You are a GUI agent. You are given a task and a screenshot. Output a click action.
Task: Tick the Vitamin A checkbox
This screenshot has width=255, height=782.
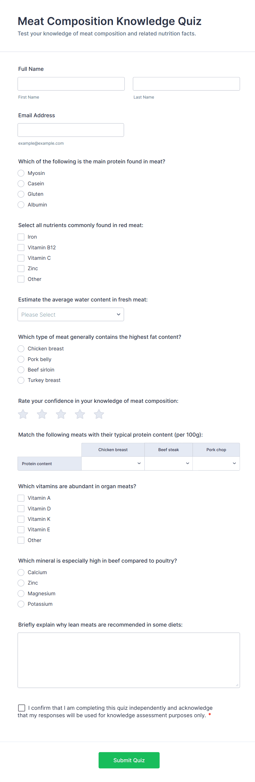[21, 498]
